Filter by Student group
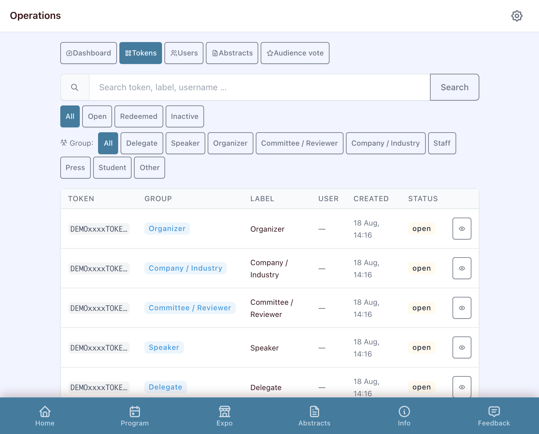This screenshot has width=539, height=434. coord(112,168)
